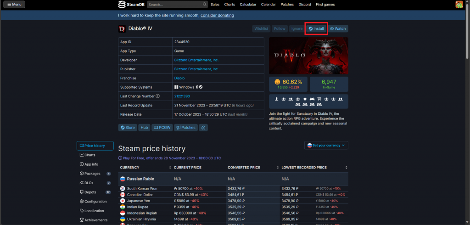The width and height of the screenshot is (470, 225).
Task: Click the shopping cart feature icon
Action: [x=319, y=99]
